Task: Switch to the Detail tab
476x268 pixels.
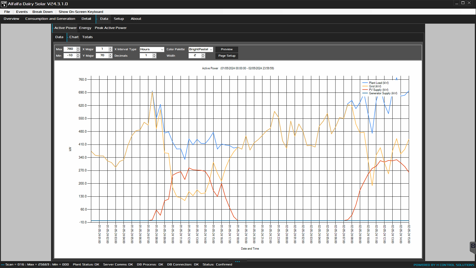Action: (86, 19)
